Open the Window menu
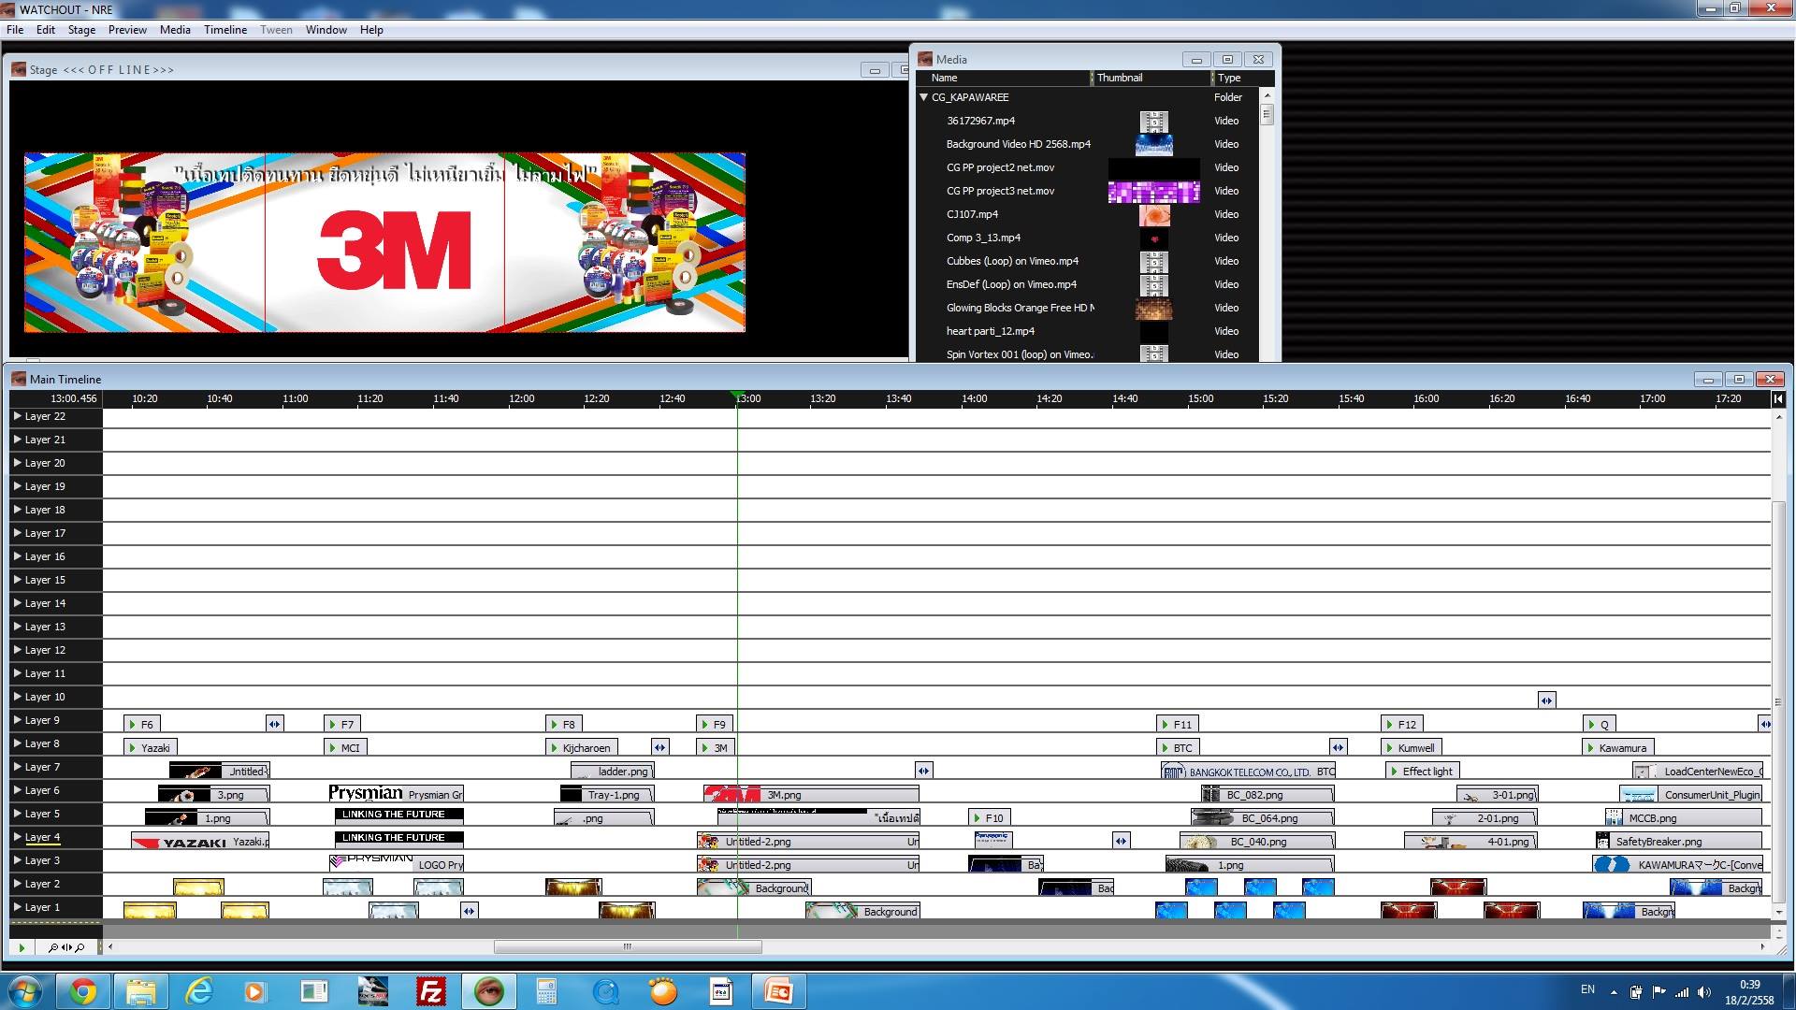This screenshot has width=1796, height=1010. coord(326,30)
